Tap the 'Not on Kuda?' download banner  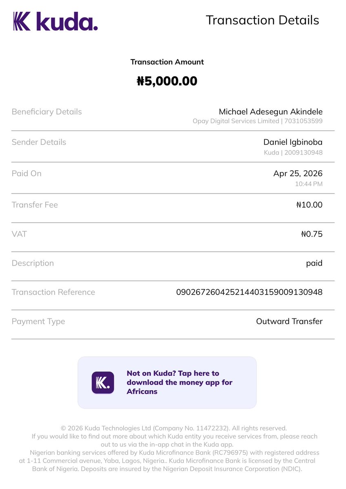coord(167,382)
